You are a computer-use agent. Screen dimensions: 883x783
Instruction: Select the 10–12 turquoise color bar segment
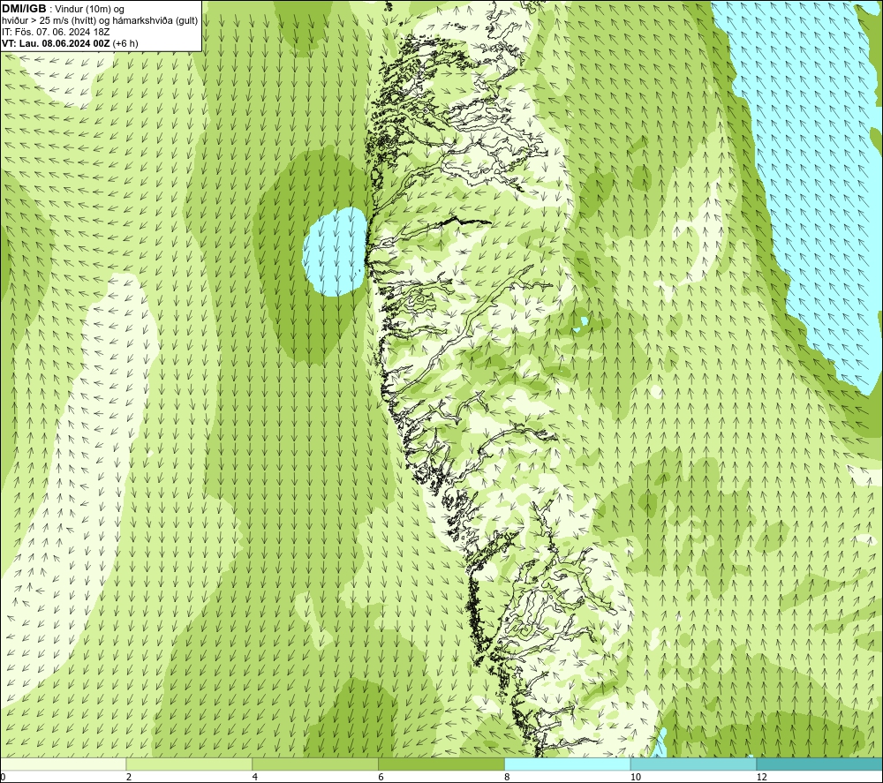(x=694, y=764)
